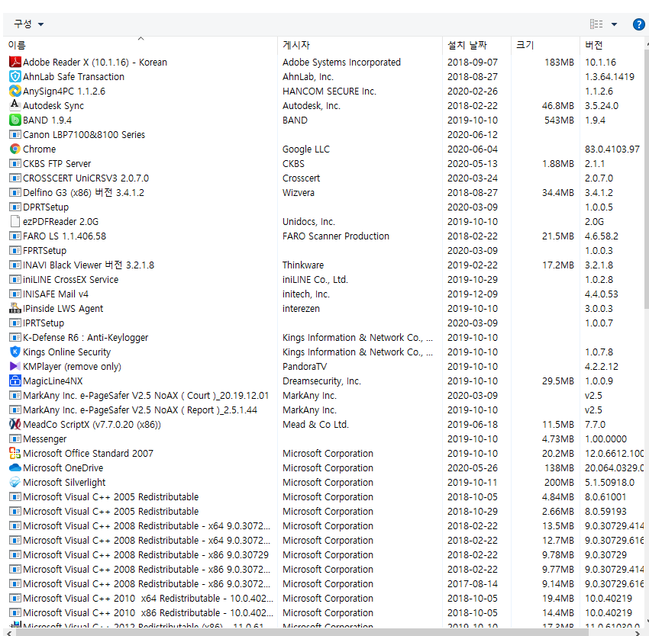The width and height of the screenshot is (649, 636).
Task: Open the 구성 dropdown menu
Action: (x=28, y=24)
